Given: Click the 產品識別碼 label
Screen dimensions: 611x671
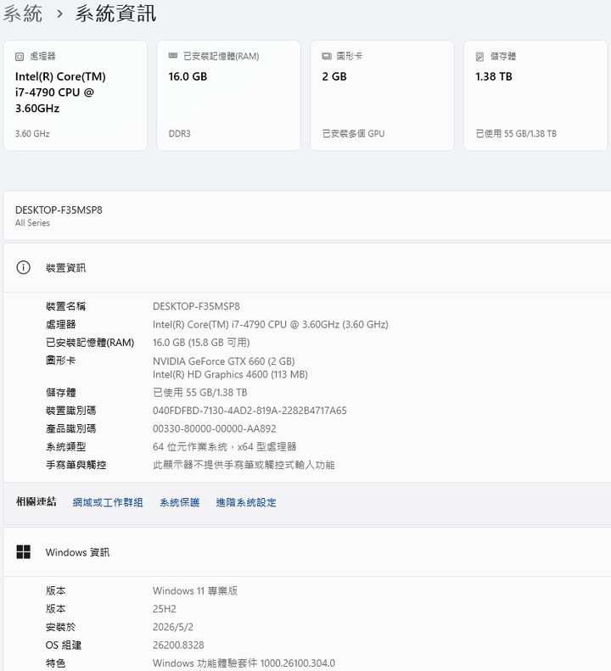Looking at the screenshot, I should click(70, 428).
